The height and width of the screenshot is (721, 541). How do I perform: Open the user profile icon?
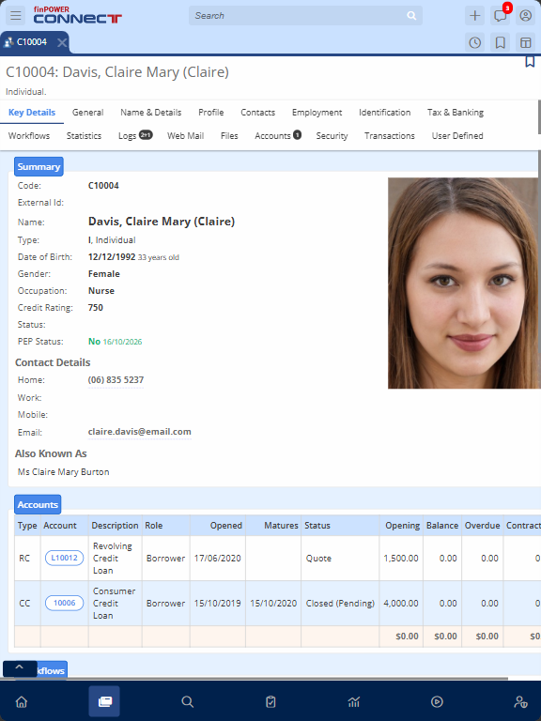525,16
